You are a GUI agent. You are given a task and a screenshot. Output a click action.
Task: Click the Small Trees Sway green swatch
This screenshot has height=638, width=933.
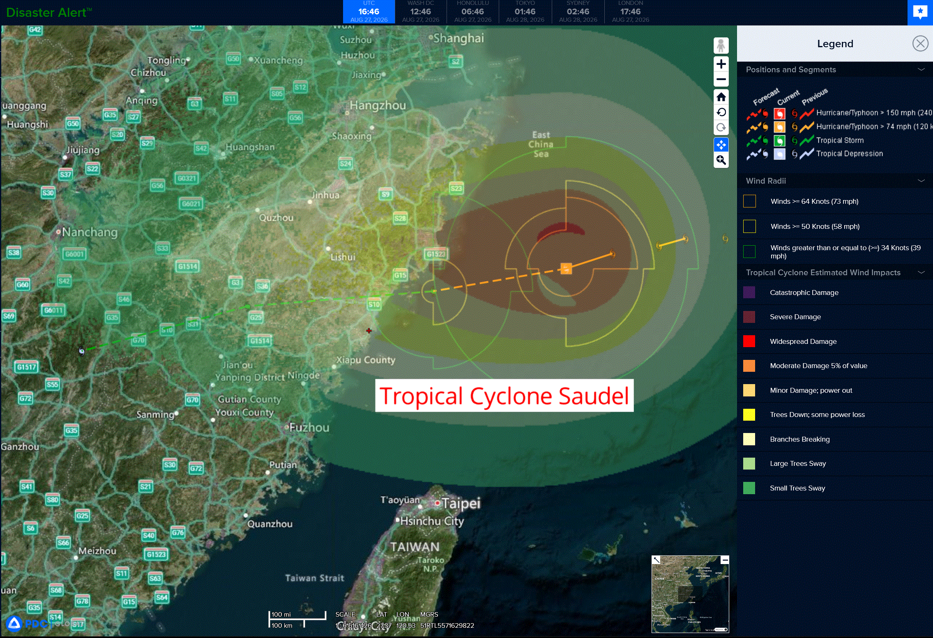(x=749, y=488)
